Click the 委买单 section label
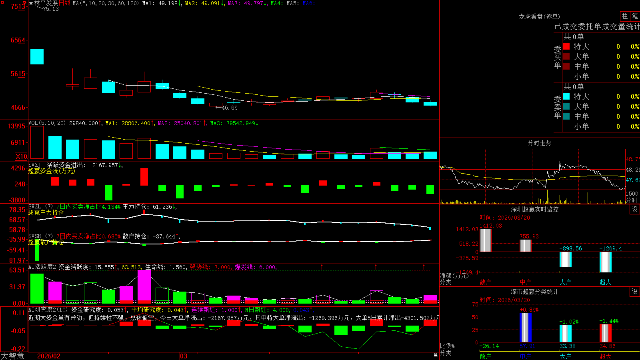Screen dimensions: 640x360 558,57
